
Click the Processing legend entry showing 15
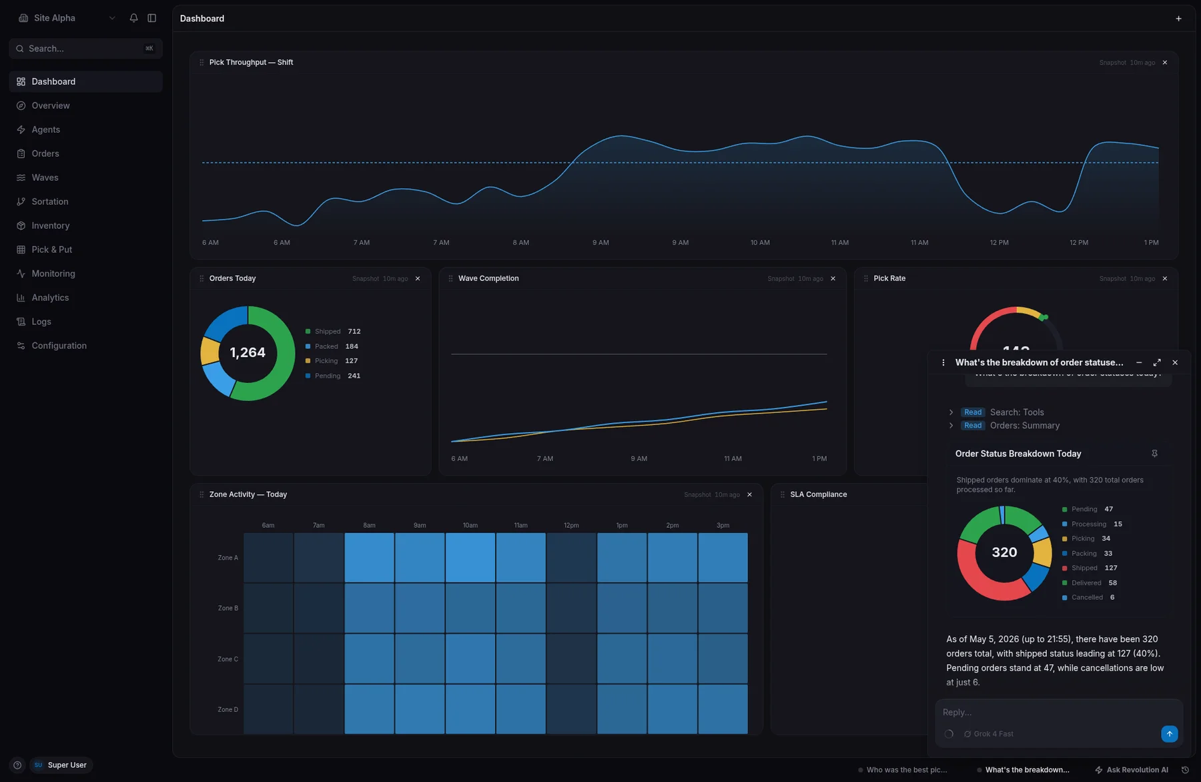(1092, 524)
